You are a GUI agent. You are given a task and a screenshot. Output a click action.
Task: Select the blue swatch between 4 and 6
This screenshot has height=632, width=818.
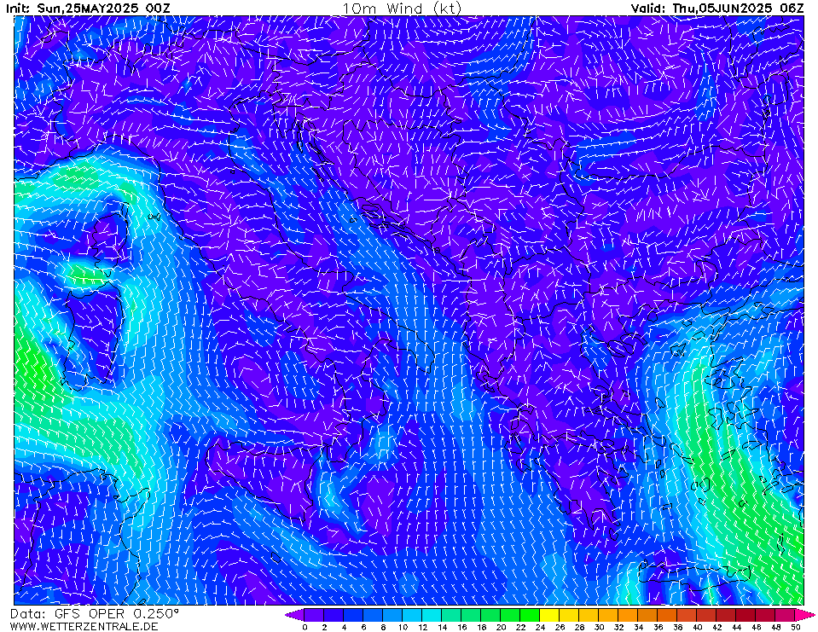click(353, 615)
